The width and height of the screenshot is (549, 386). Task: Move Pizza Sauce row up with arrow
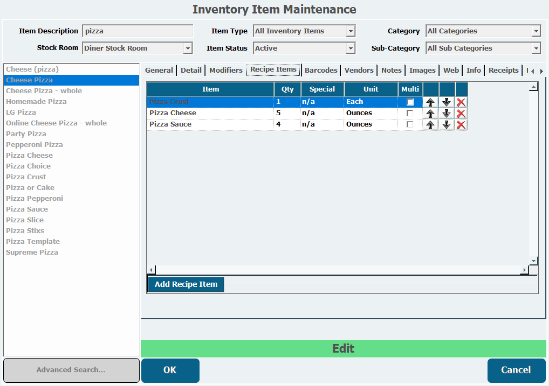coord(430,125)
